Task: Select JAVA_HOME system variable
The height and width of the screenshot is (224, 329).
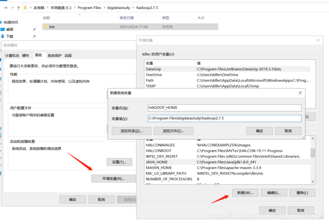Action: 227,162
